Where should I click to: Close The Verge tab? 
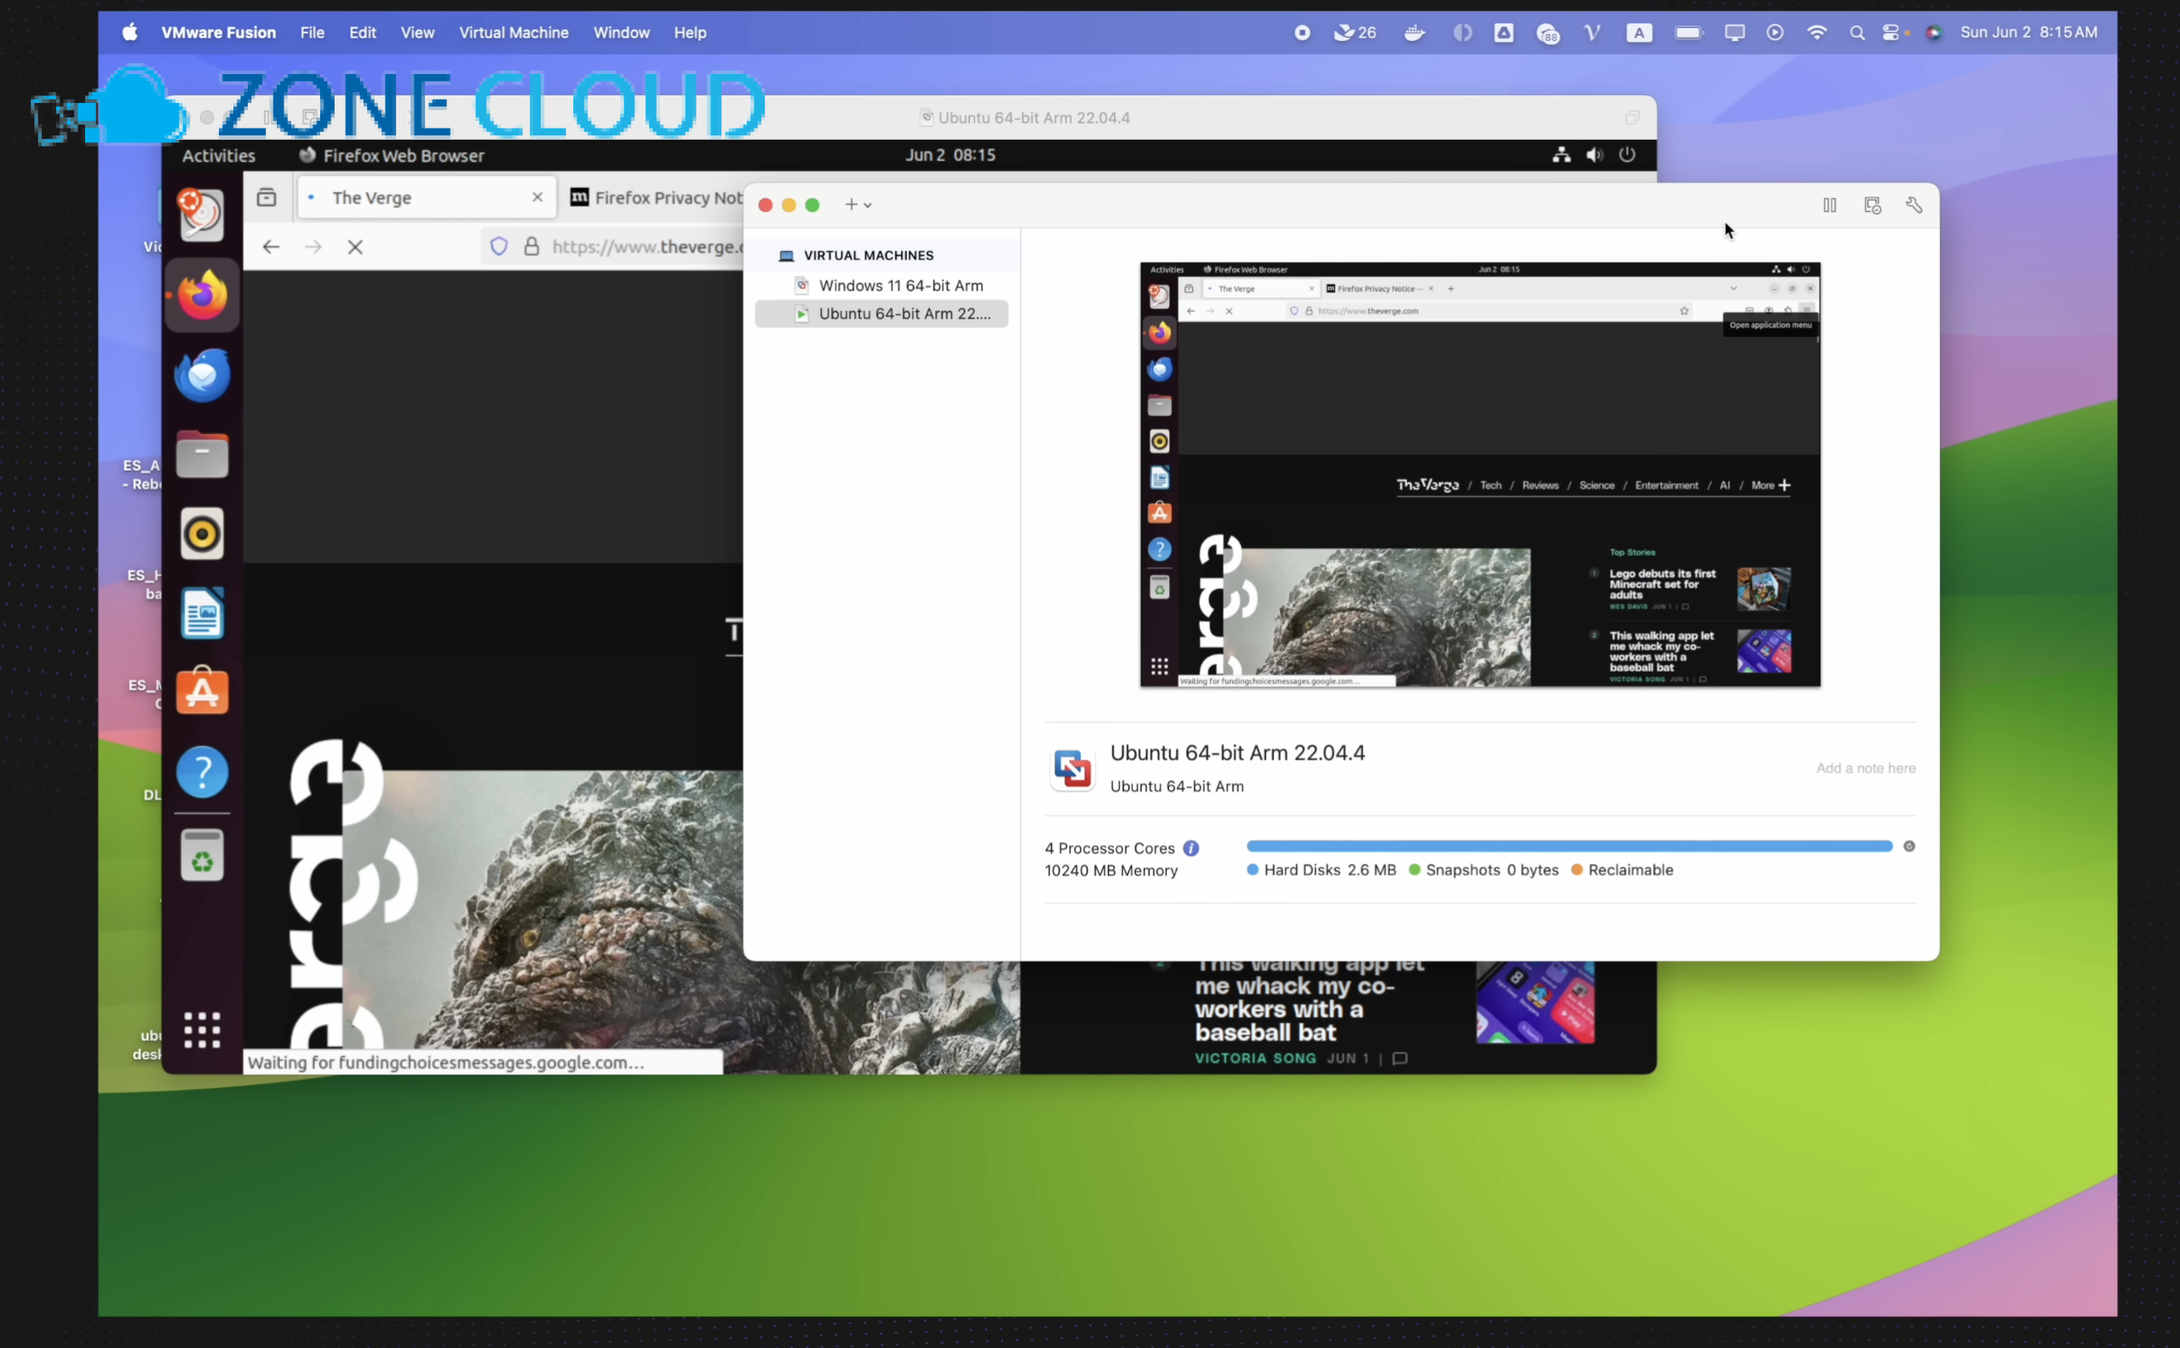tap(537, 197)
